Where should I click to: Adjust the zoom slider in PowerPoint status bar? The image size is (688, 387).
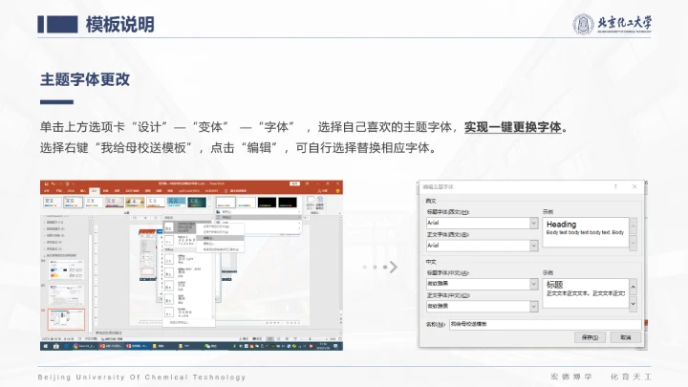311,338
